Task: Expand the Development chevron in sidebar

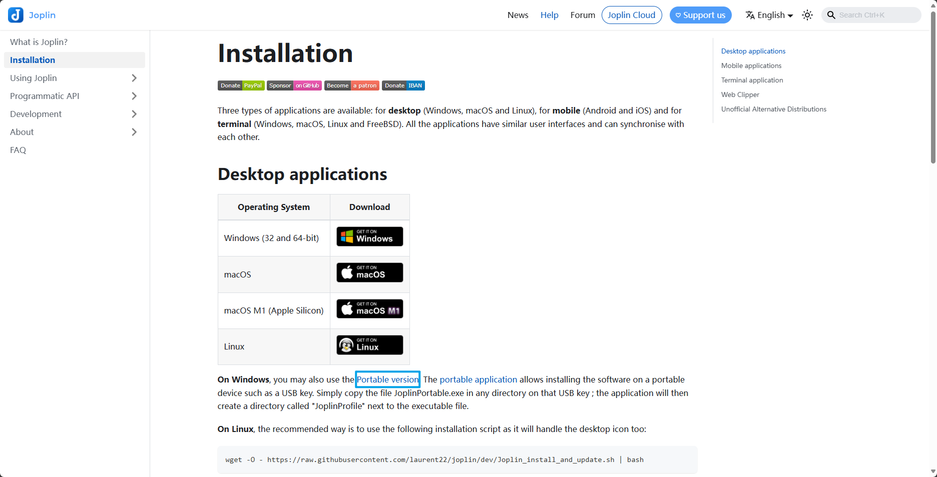Action: click(x=134, y=114)
